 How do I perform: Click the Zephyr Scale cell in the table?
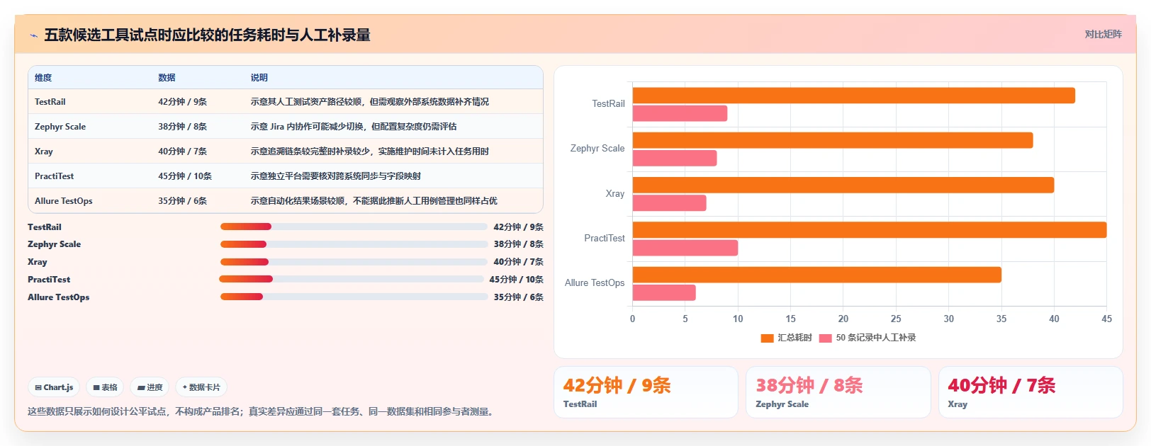click(x=60, y=127)
